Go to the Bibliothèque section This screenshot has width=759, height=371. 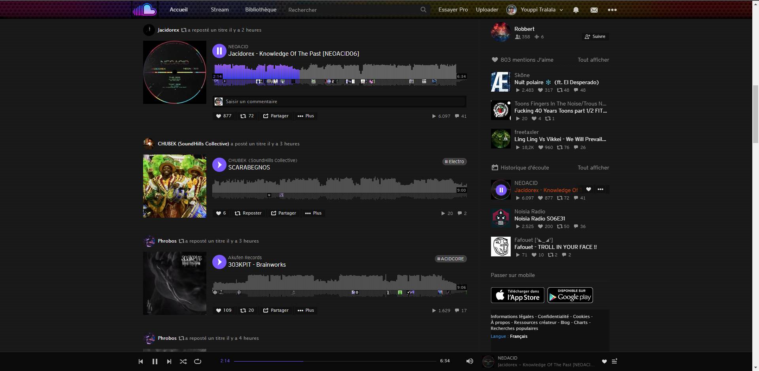click(261, 9)
